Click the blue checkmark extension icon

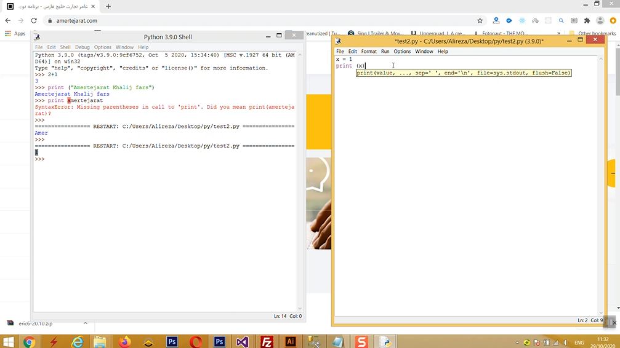click(x=509, y=20)
